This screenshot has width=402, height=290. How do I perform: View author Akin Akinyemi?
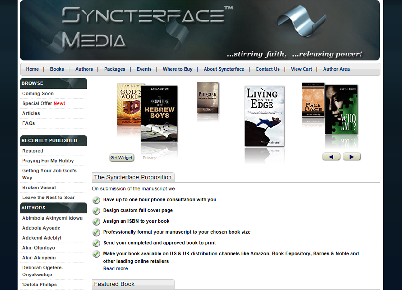(x=39, y=258)
